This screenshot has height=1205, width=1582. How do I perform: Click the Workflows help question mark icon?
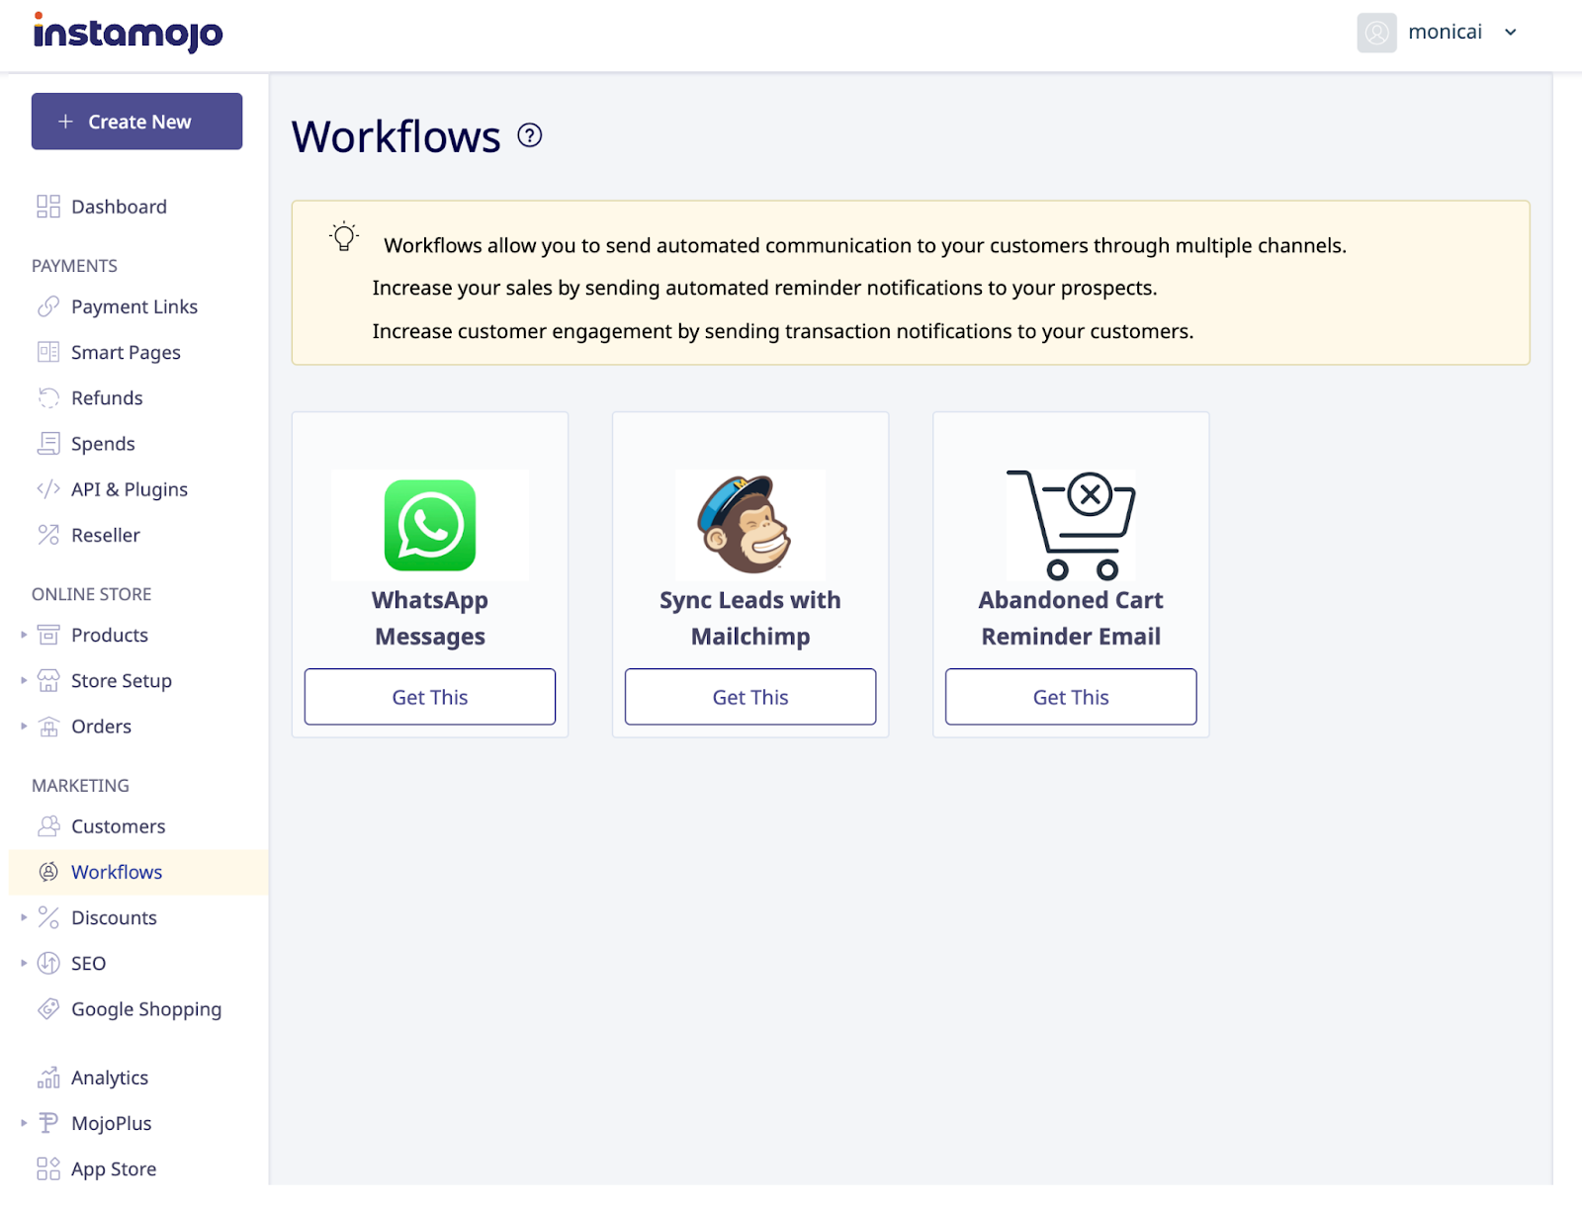click(530, 135)
